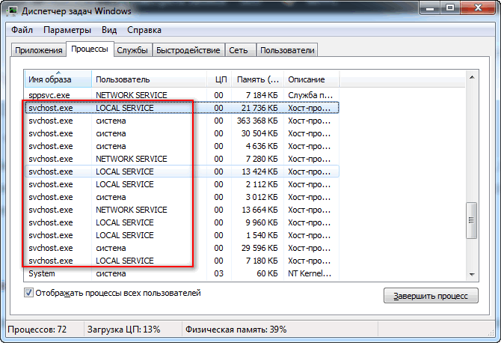Screen dimensions: 501x343
Task: Switch to the Сеть tab
Action: [240, 50]
